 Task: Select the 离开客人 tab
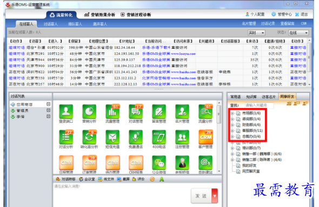(x=100, y=24)
